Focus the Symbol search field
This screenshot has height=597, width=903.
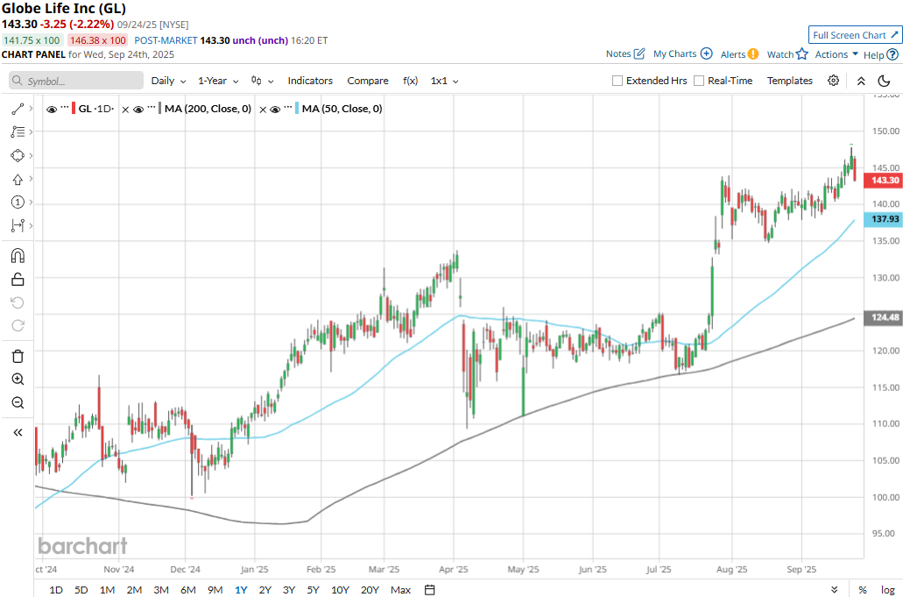click(x=76, y=81)
